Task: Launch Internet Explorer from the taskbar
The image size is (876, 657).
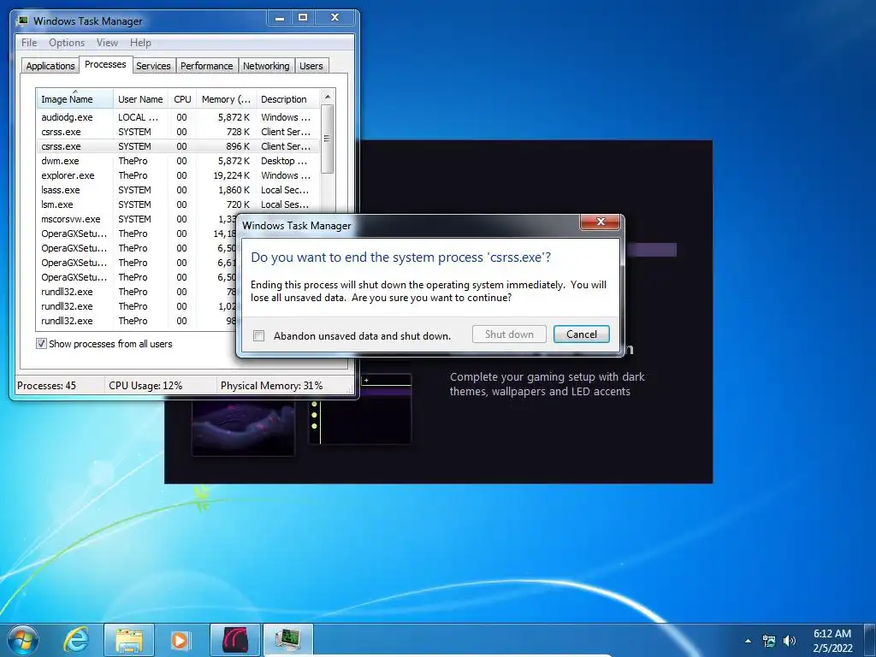Action: coord(76,640)
